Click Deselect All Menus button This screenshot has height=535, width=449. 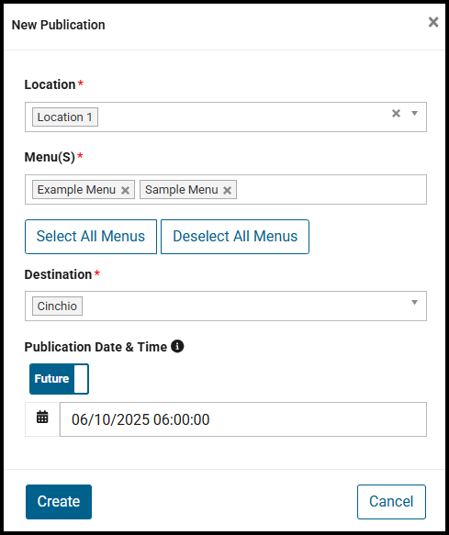[x=235, y=237]
